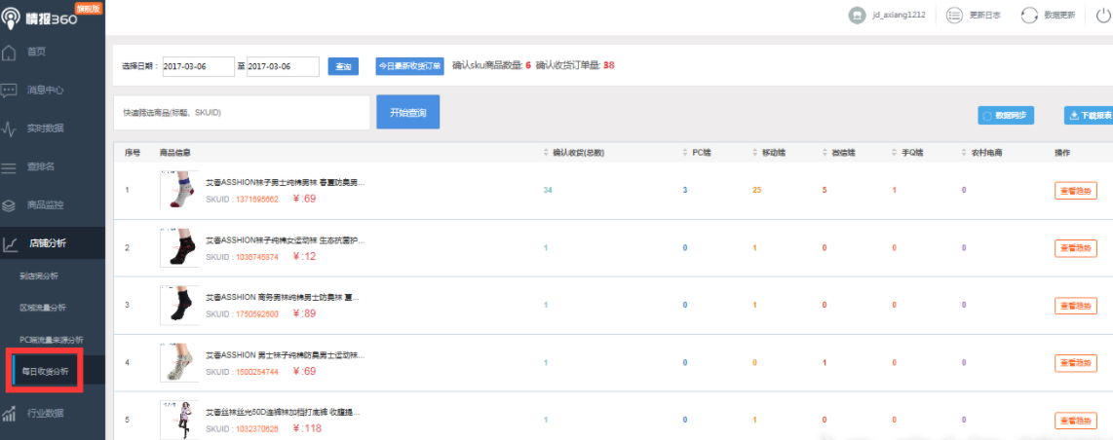Click the black sport sock thumbnail row 2
The image size is (1113, 440).
(179, 247)
